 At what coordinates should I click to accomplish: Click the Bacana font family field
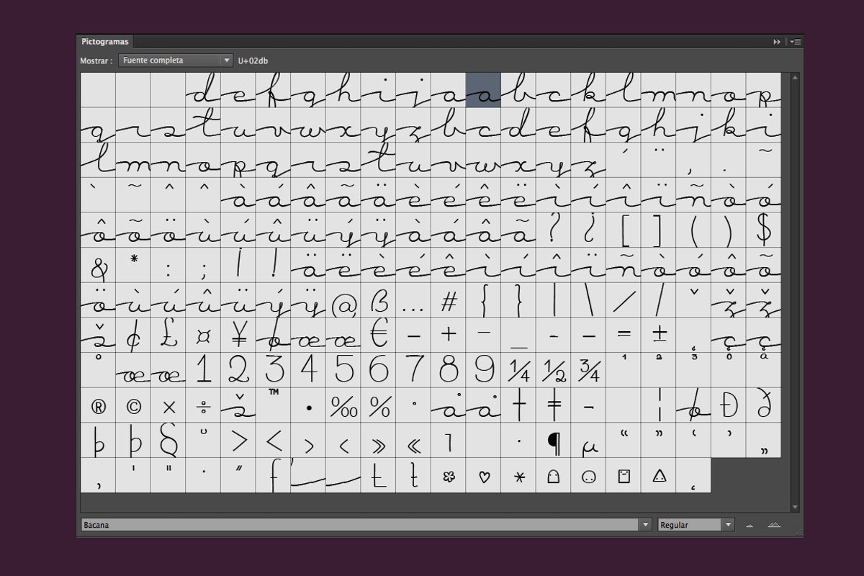pos(360,525)
